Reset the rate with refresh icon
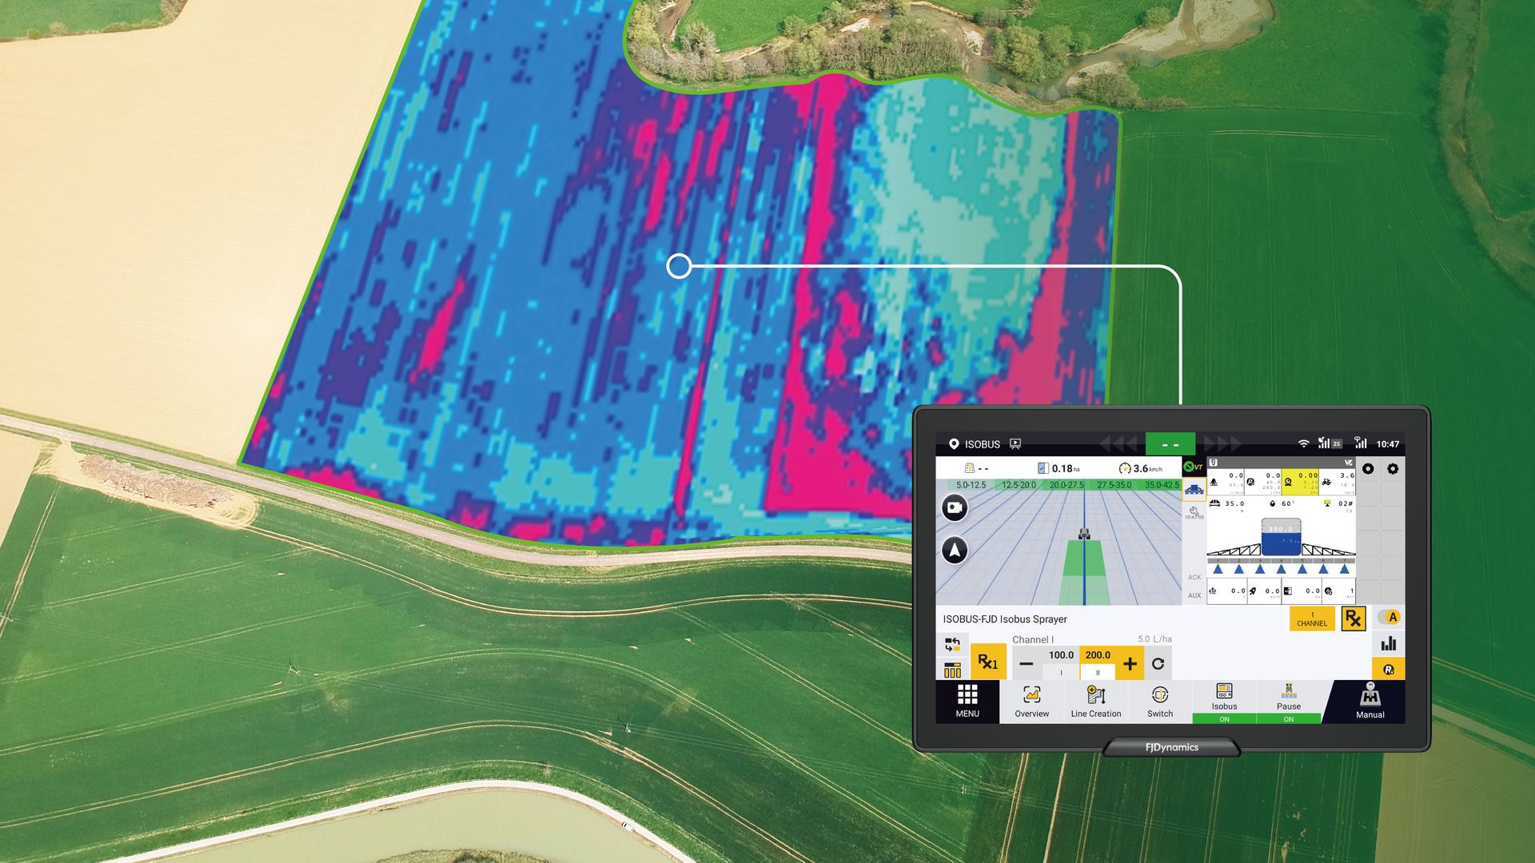Viewport: 1535px width, 863px height. click(1158, 664)
